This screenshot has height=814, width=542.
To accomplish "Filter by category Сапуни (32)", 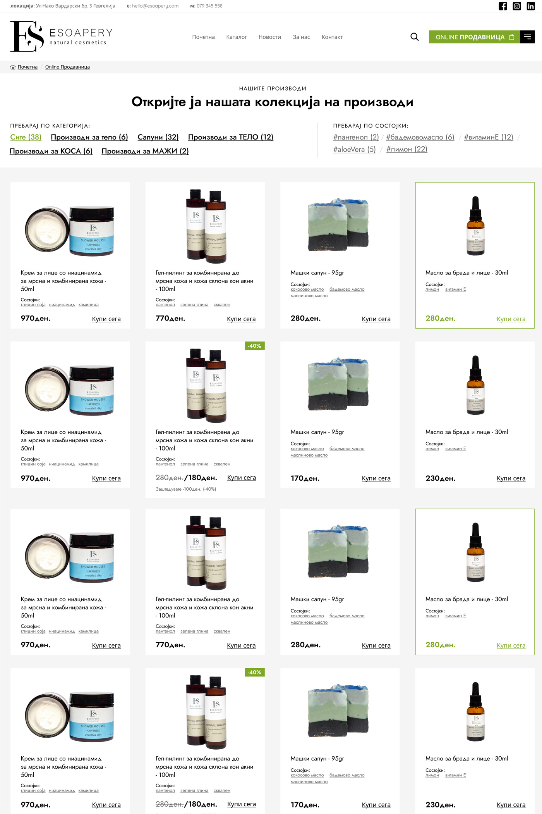I will [158, 137].
